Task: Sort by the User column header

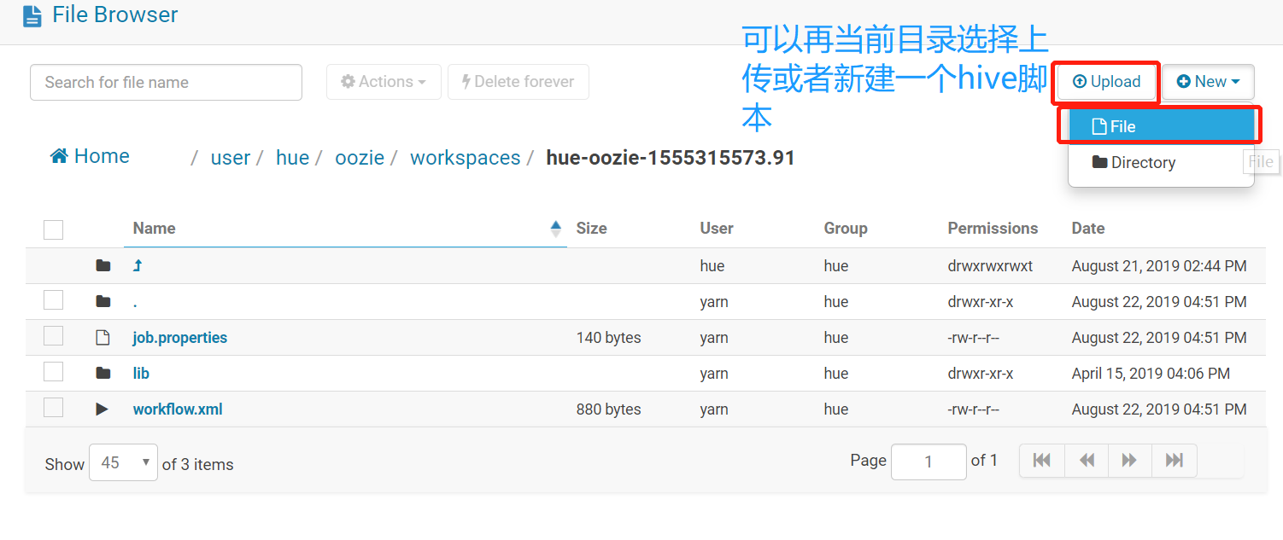Action: 717,229
